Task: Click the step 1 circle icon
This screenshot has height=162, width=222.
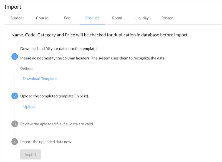Action: [x=15, y=57]
